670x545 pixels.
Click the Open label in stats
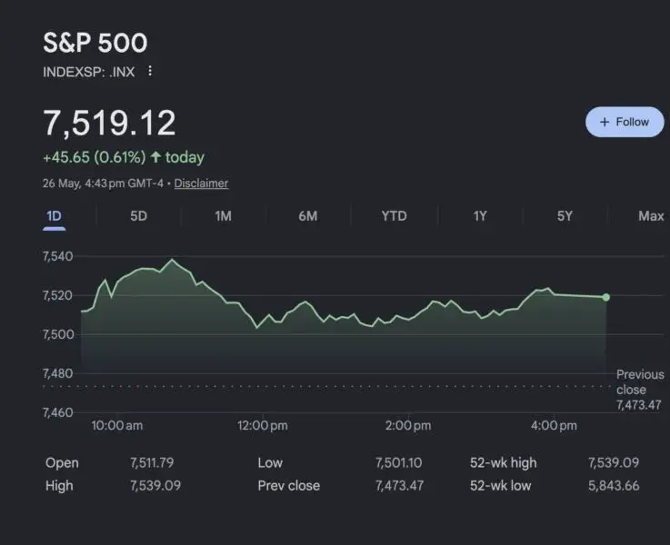pyautogui.click(x=62, y=462)
